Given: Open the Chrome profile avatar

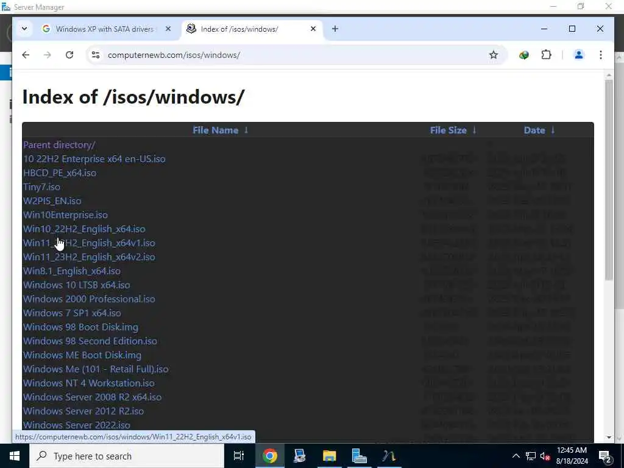Looking at the screenshot, I should [x=579, y=55].
